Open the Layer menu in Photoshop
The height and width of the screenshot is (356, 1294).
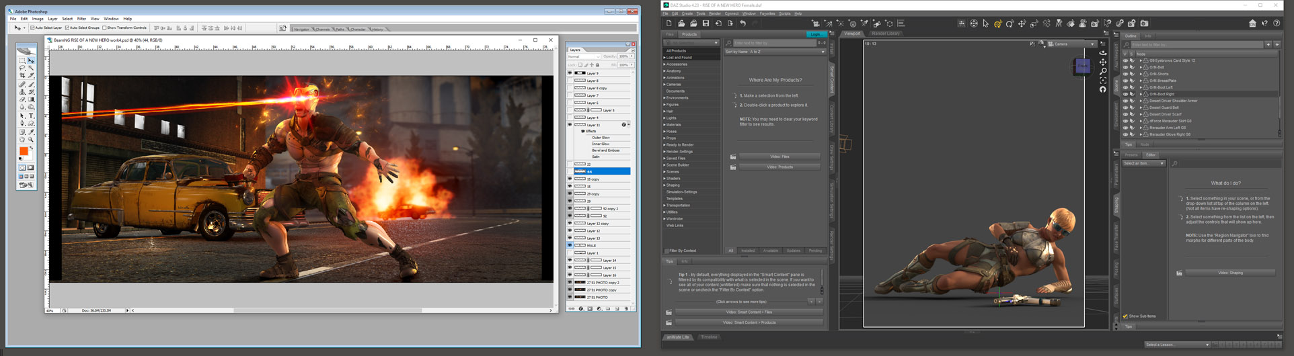(x=52, y=19)
